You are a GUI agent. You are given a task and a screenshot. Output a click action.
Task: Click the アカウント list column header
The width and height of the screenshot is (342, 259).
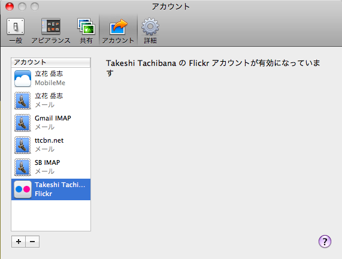coord(51,62)
